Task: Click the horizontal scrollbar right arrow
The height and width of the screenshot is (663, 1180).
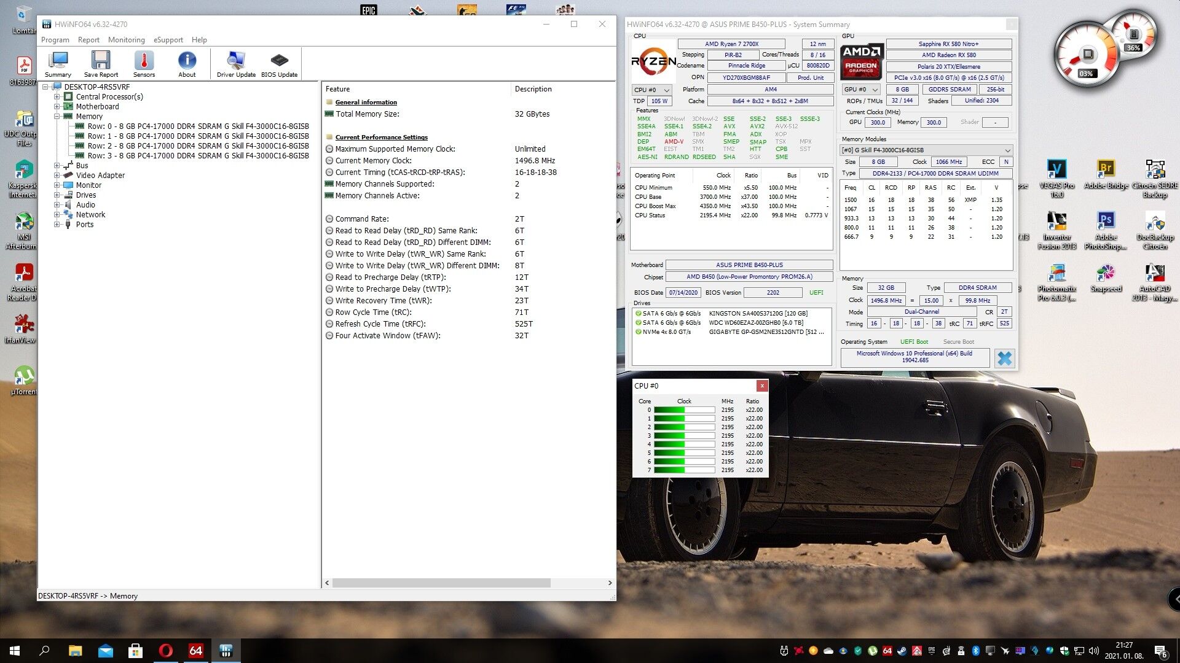Action: tap(610, 583)
